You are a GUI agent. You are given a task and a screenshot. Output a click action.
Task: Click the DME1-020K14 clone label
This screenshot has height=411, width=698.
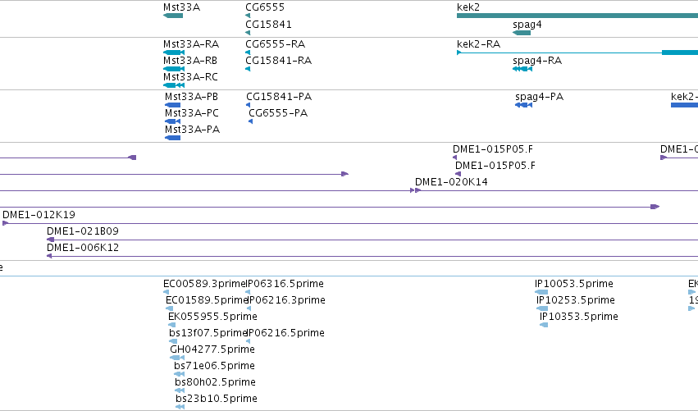(x=451, y=182)
